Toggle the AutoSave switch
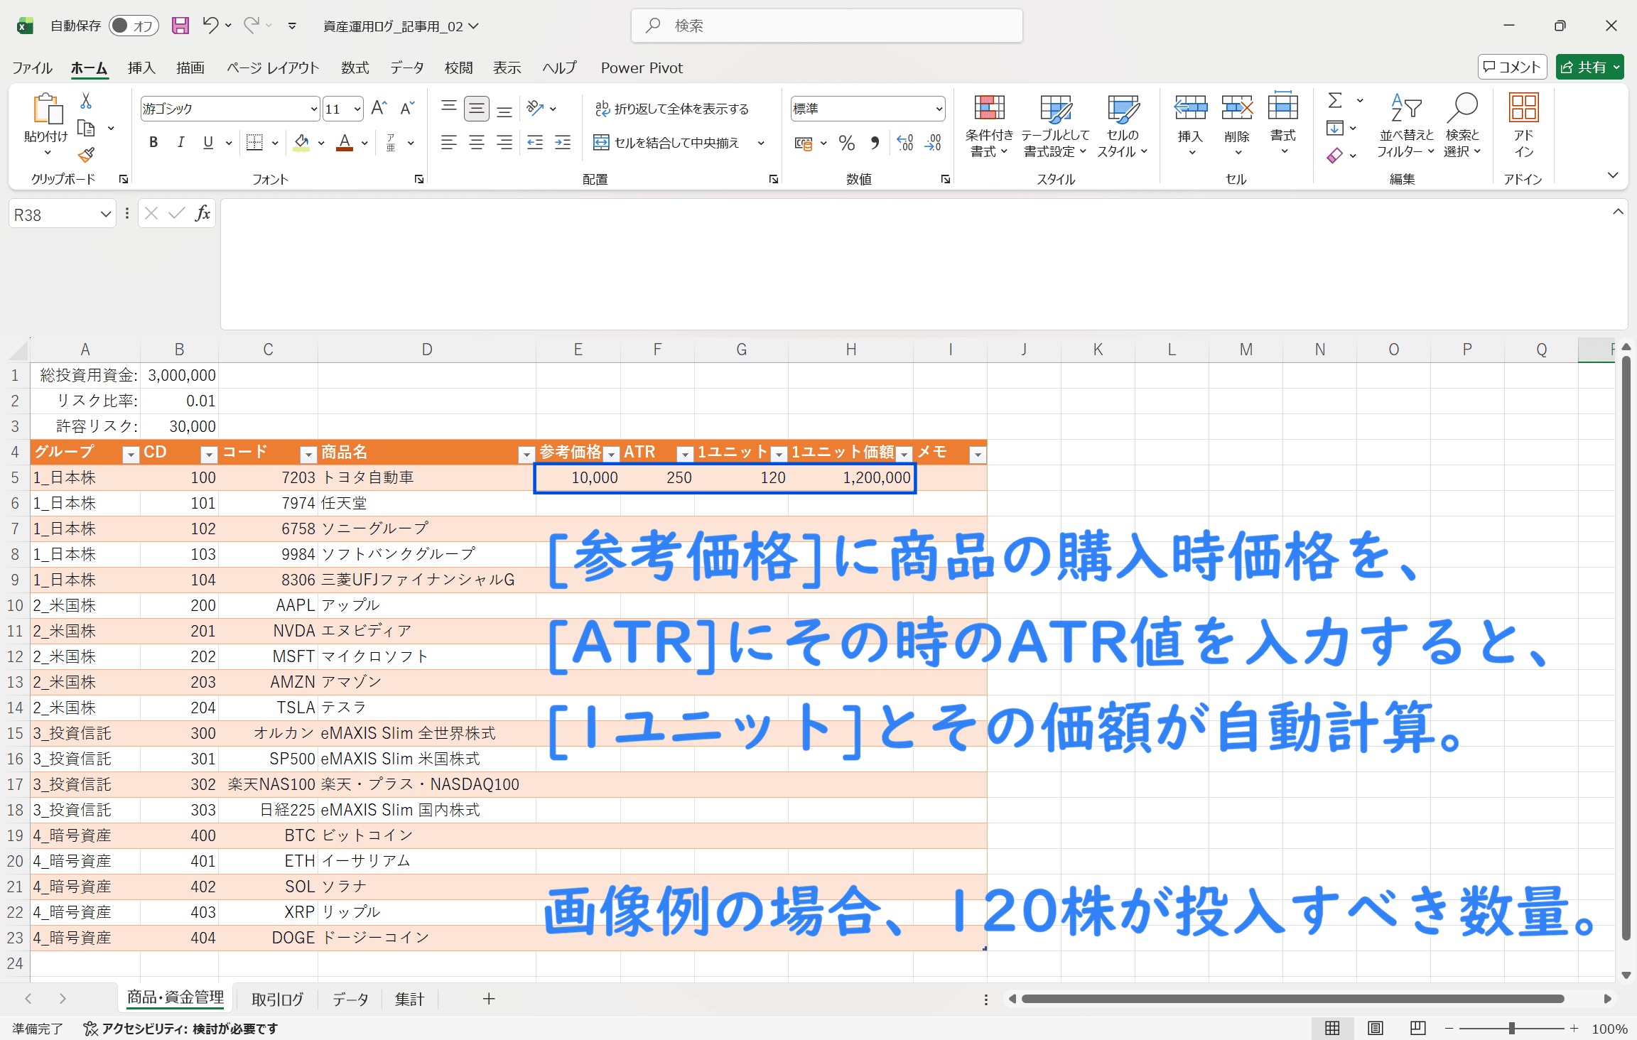1637x1040 pixels. (134, 26)
